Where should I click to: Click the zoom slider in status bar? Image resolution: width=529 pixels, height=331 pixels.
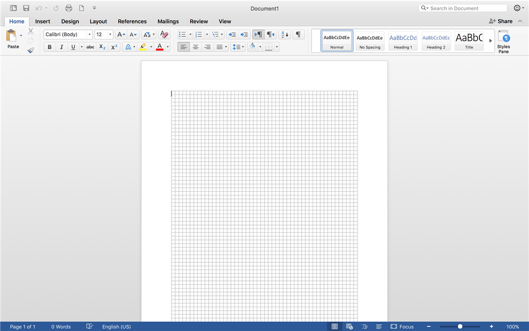[460, 326]
